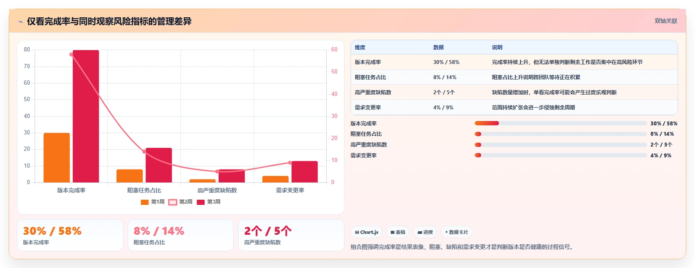Click the line point above 版本完成率

point(71,54)
